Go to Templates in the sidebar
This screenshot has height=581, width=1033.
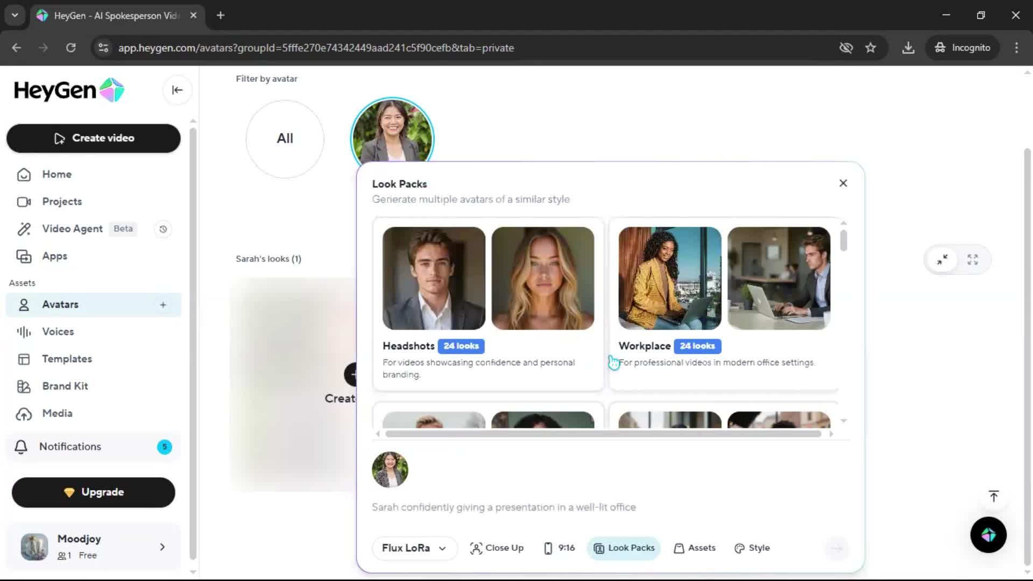pyautogui.click(x=67, y=359)
